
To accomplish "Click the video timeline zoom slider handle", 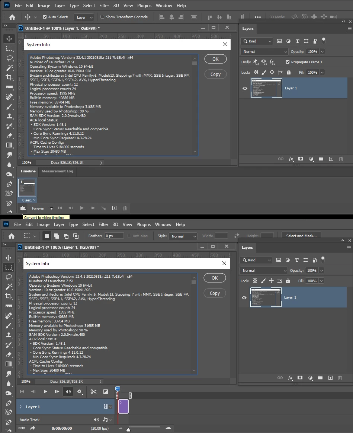I will point(128,429).
